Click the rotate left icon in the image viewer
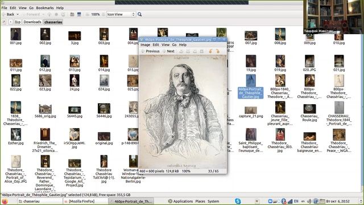 (210, 51)
